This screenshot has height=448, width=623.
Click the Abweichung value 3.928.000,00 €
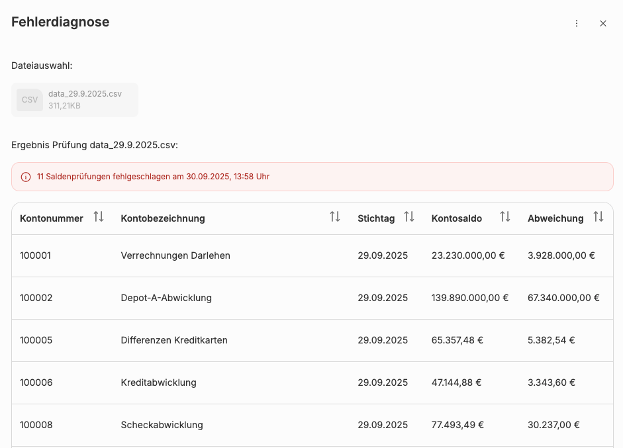tap(561, 255)
